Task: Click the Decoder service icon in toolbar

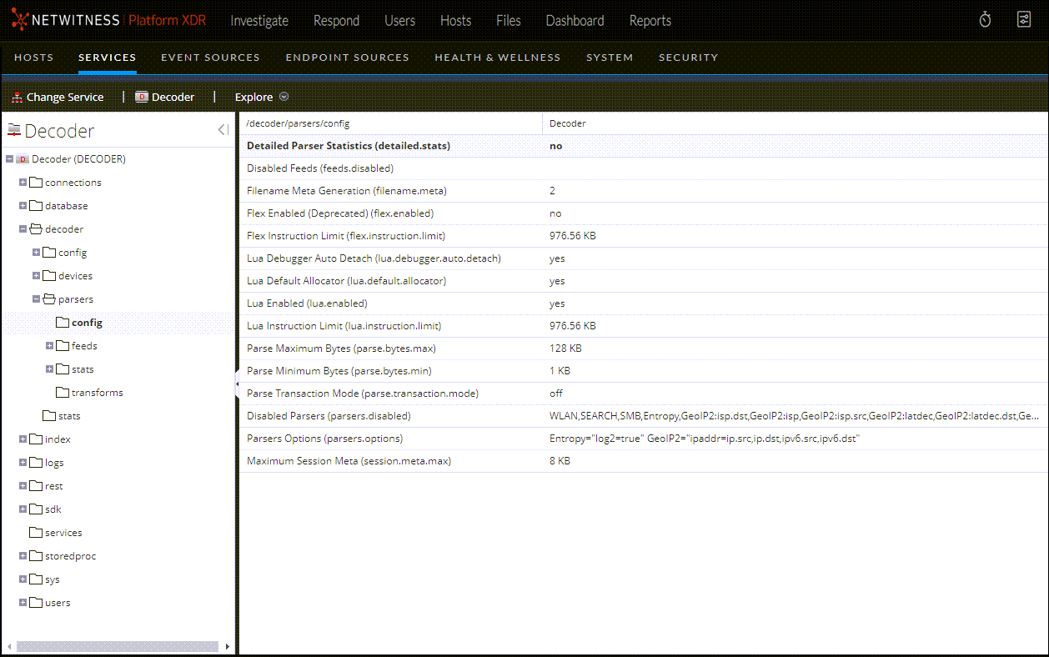Action: click(140, 97)
